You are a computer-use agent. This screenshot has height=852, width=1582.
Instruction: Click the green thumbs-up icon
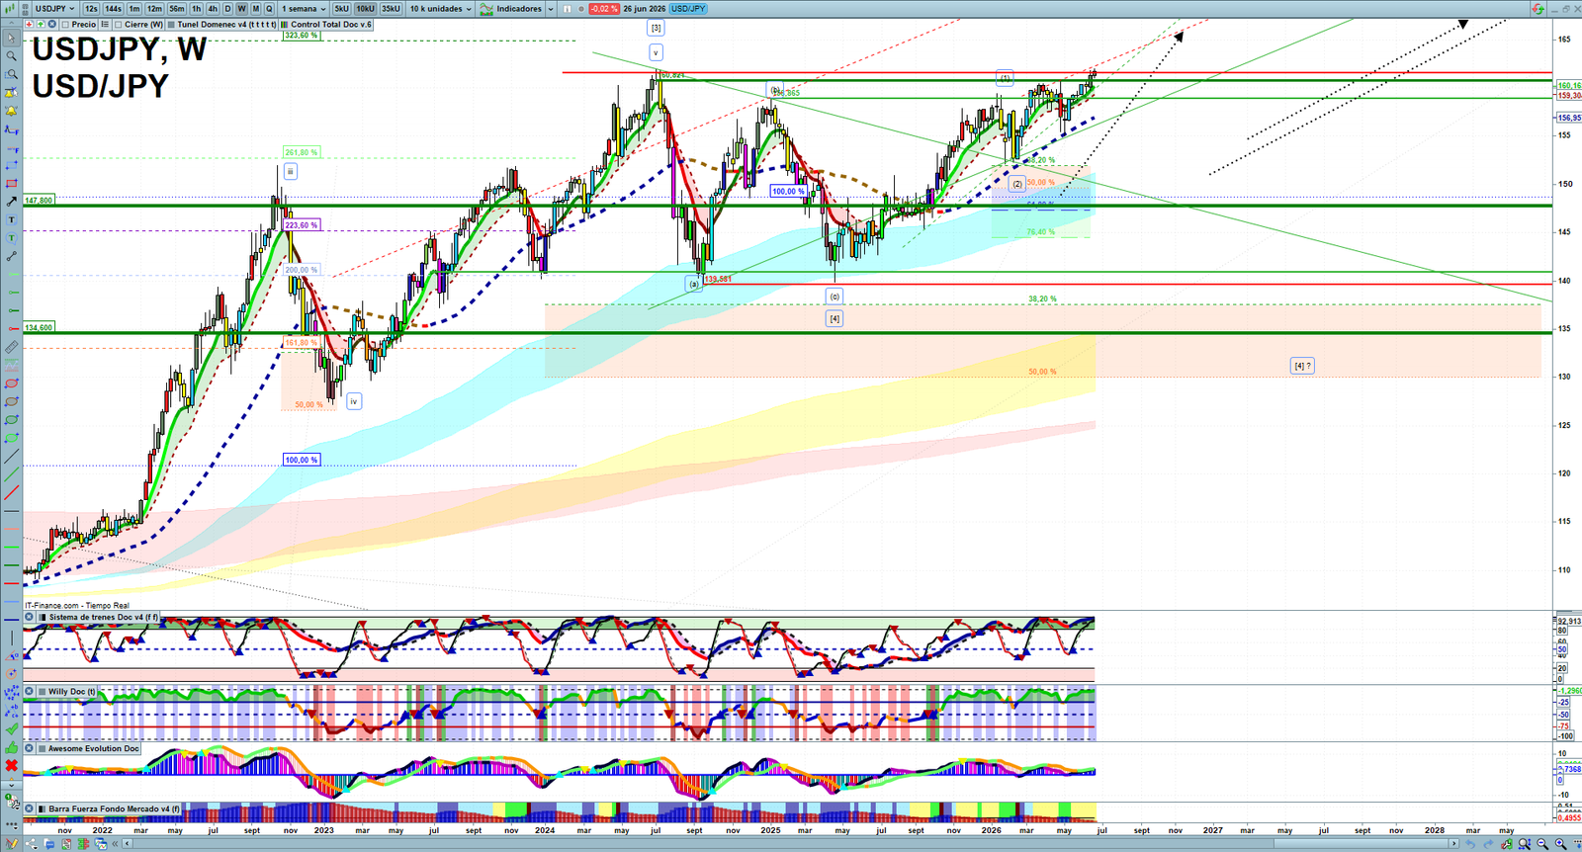12,748
